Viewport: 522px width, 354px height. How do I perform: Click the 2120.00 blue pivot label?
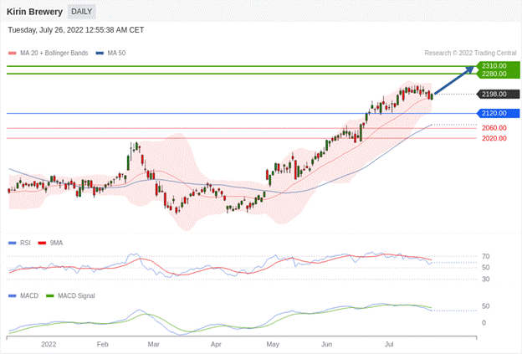[499, 113]
